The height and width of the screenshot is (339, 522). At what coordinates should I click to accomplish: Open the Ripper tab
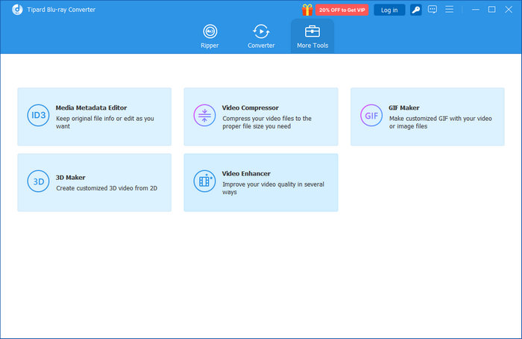click(210, 36)
